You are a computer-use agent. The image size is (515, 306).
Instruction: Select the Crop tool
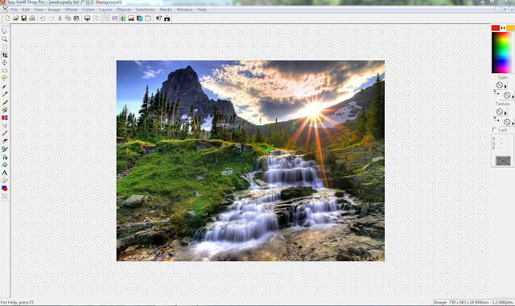tap(5, 55)
